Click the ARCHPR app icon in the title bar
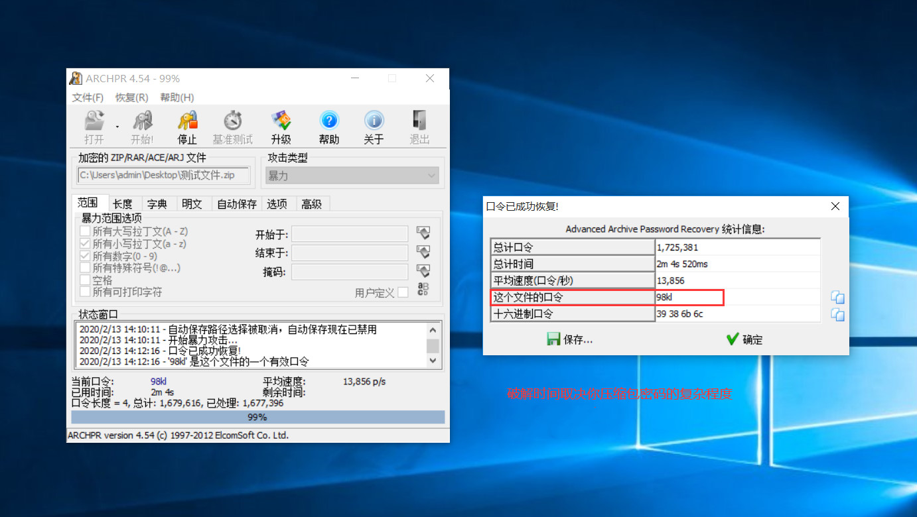Image resolution: width=917 pixels, height=517 pixels. point(76,78)
